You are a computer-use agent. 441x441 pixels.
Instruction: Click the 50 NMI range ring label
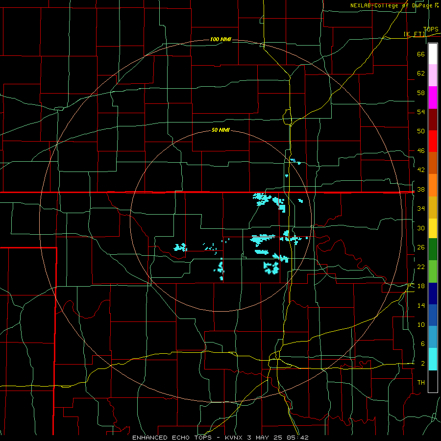click(220, 130)
